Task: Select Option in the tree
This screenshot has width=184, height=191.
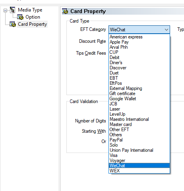Action: click(33, 17)
